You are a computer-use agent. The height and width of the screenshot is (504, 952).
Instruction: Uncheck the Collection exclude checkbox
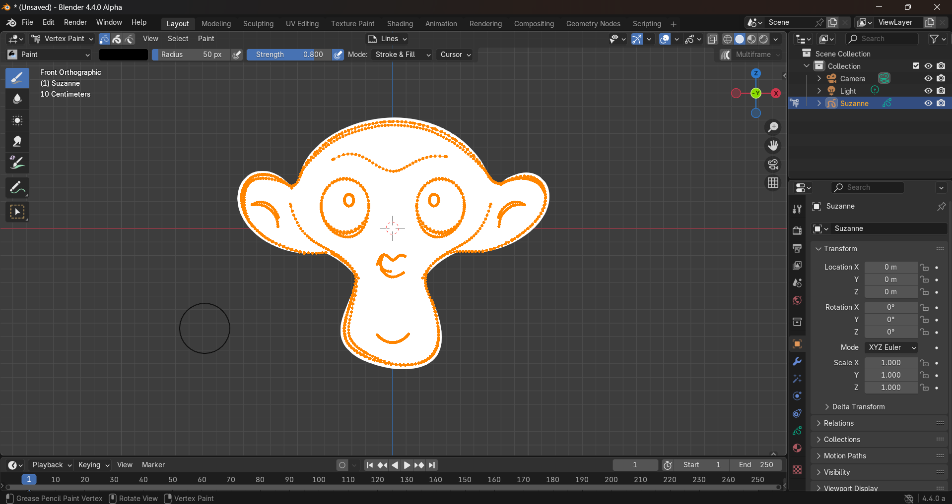click(x=916, y=66)
